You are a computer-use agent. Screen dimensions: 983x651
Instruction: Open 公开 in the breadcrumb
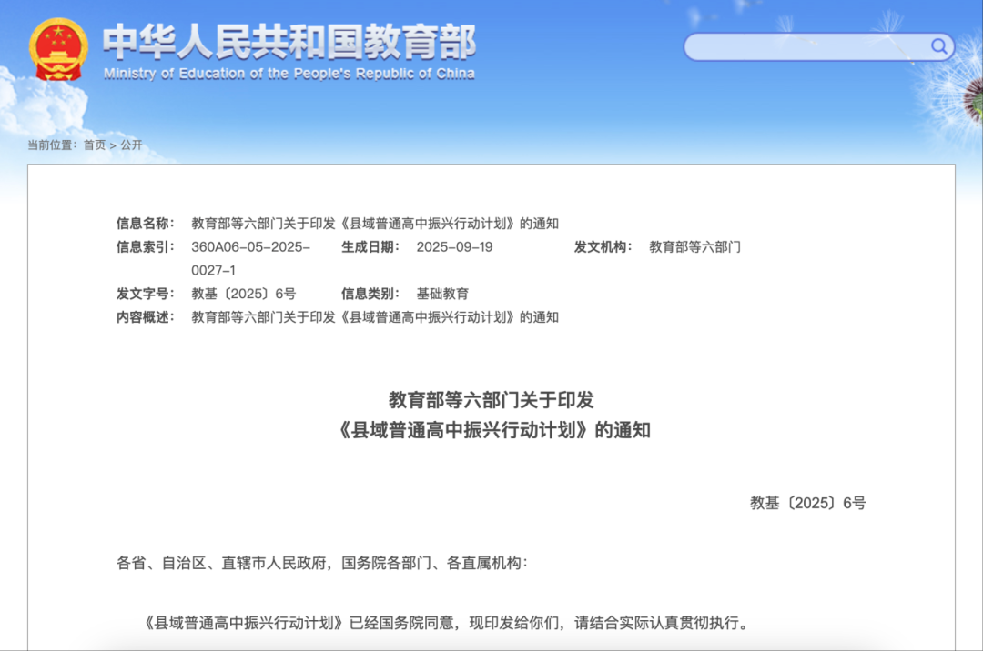[x=131, y=145]
